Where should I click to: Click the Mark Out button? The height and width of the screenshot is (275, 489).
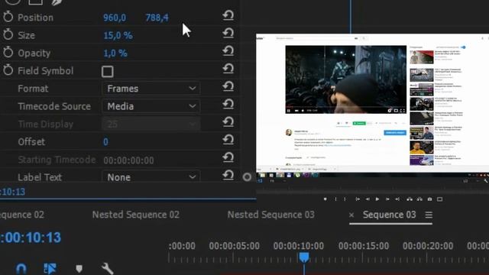(345, 199)
